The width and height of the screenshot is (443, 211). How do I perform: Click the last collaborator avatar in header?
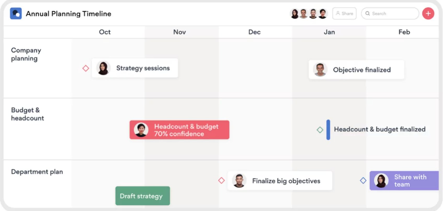323,14
